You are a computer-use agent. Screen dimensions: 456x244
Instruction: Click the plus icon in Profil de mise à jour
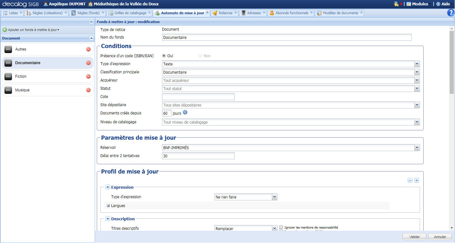pyautogui.click(x=417, y=180)
